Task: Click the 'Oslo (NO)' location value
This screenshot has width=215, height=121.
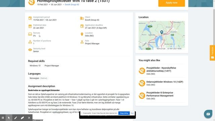Action: coord(89,36)
